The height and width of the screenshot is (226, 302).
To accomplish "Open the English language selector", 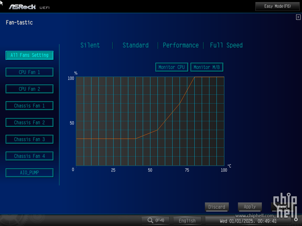I will 187,221.
